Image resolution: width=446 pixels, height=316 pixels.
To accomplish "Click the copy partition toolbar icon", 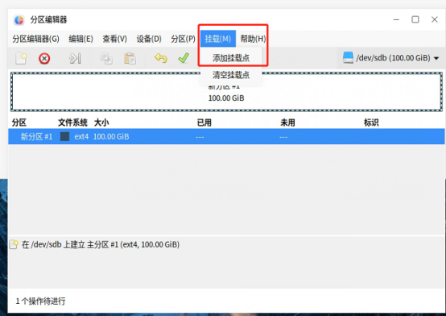I will pos(106,58).
